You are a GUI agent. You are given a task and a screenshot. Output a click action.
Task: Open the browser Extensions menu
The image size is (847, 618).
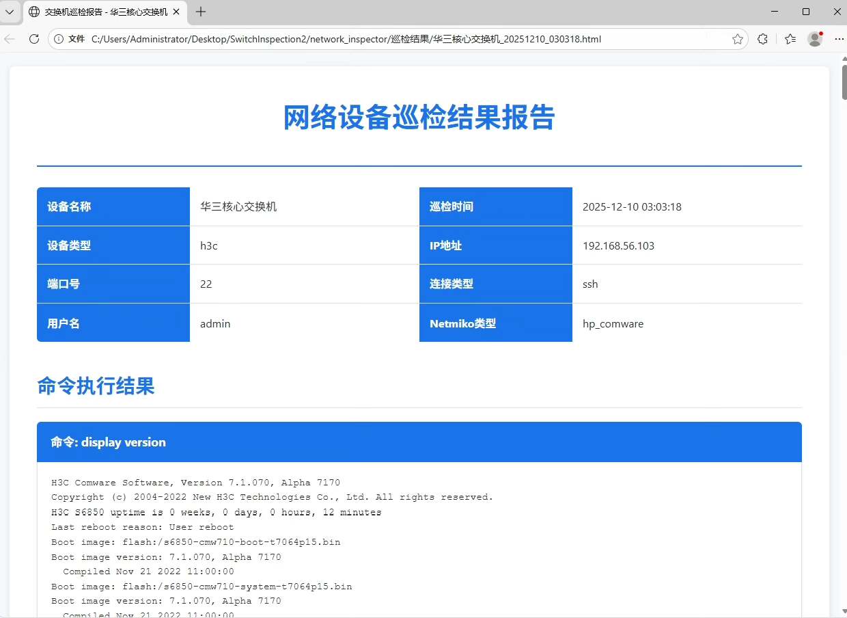[763, 39]
